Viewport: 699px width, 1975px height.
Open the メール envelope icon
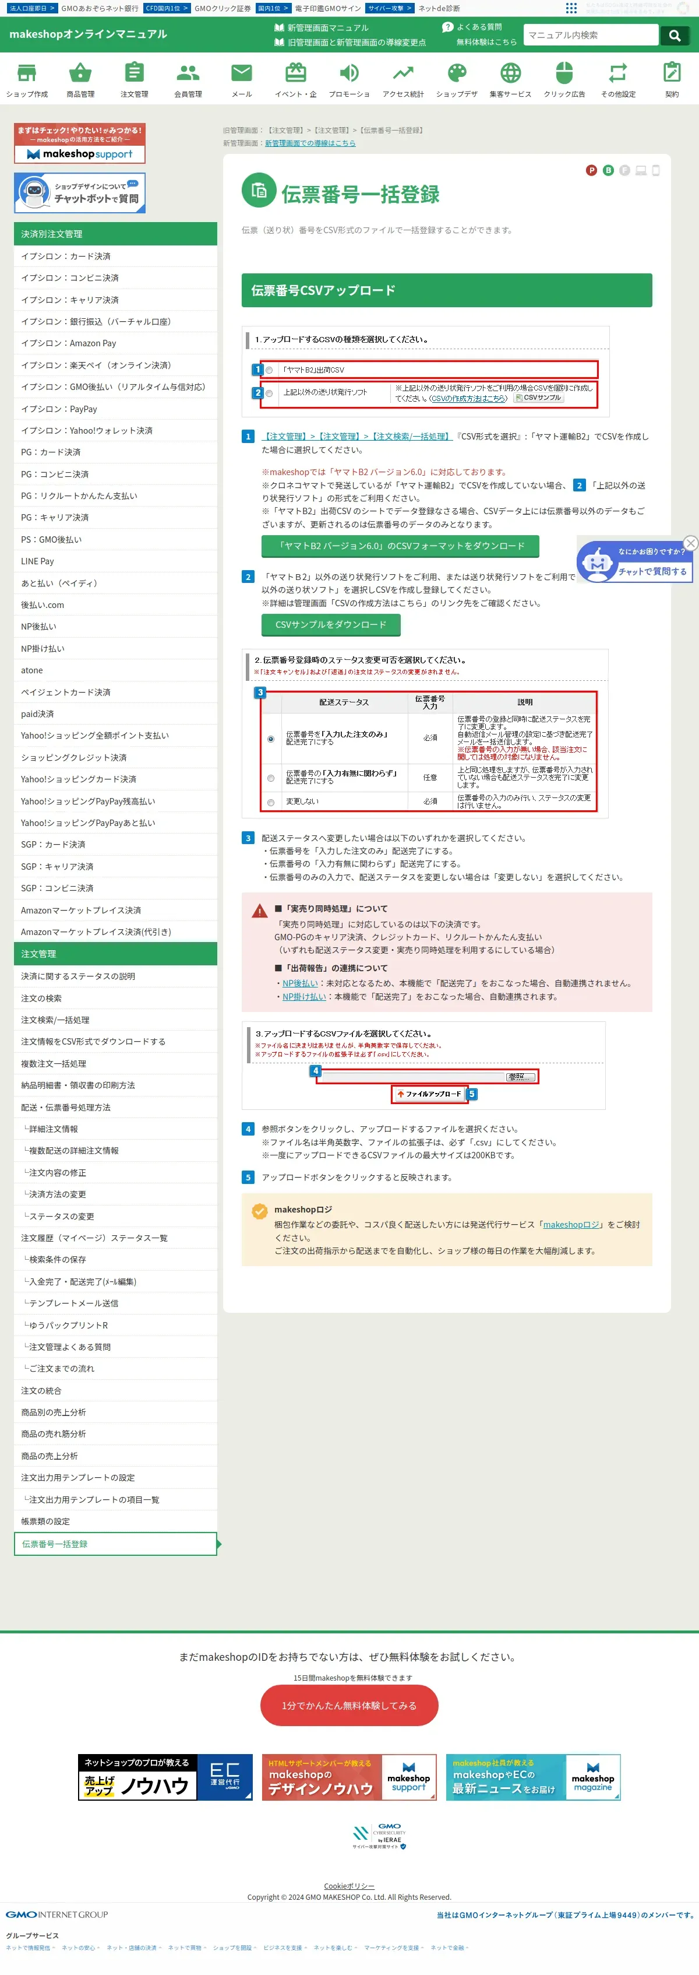point(241,73)
